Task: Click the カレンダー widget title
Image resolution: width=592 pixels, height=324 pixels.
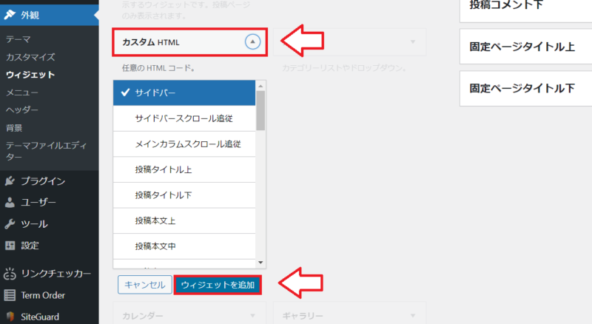Action: click(x=142, y=316)
